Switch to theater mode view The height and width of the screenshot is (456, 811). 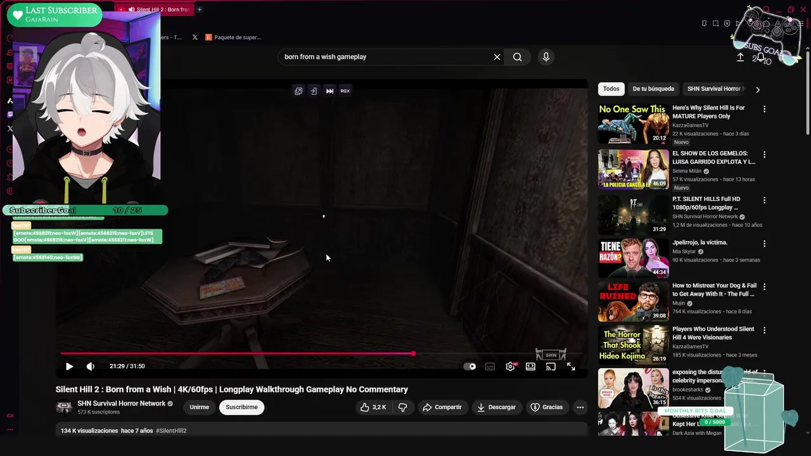(x=530, y=366)
